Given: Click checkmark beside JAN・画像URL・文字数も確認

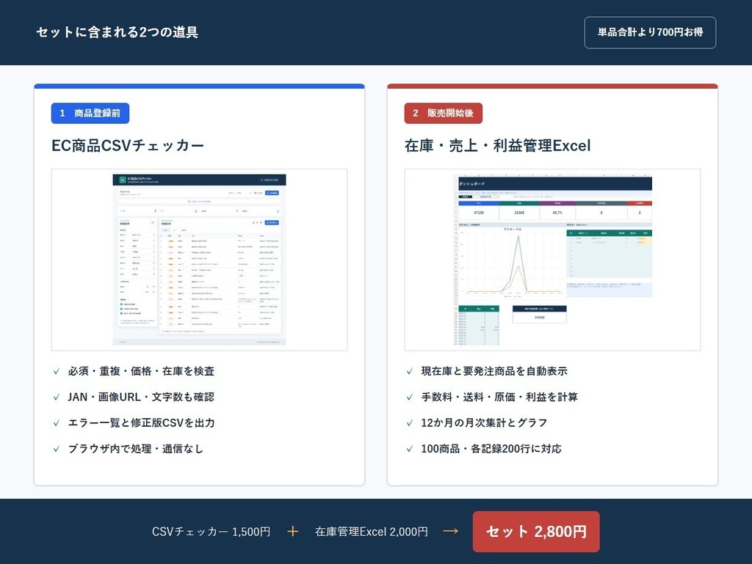Looking at the screenshot, I should coord(57,397).
